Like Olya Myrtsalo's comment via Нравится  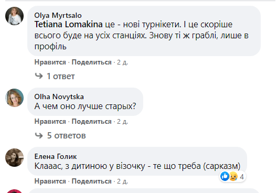[50, 62]
